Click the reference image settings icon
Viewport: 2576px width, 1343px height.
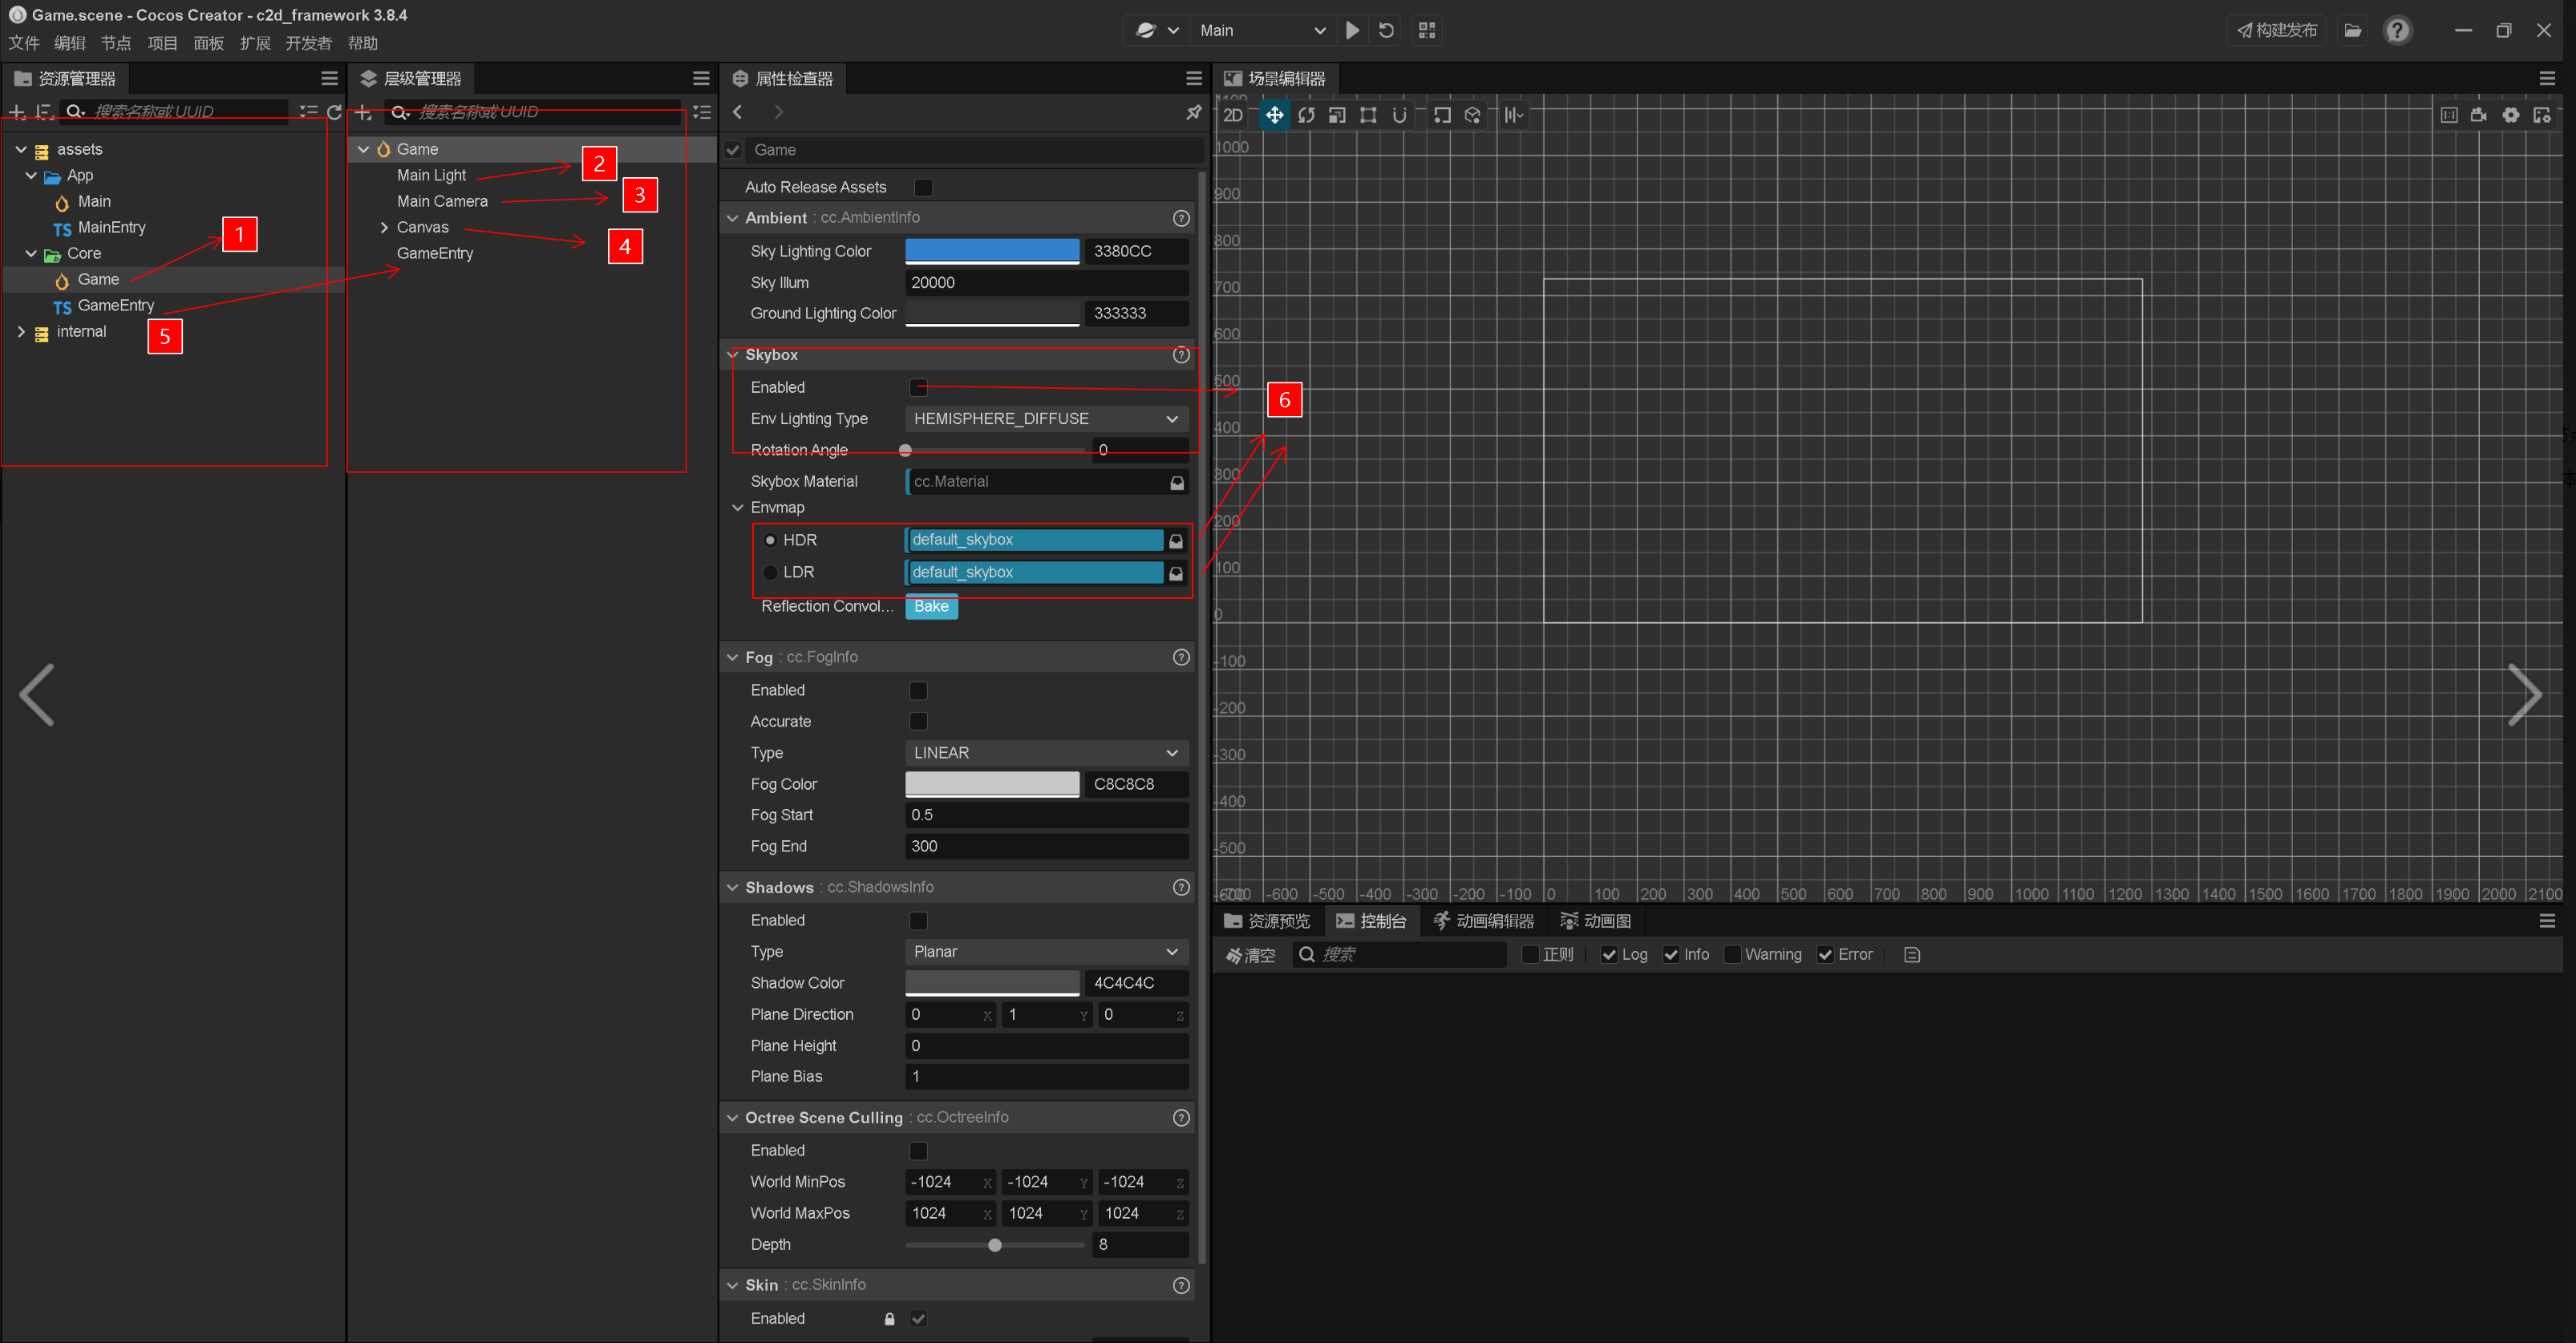click(2542, 115)
